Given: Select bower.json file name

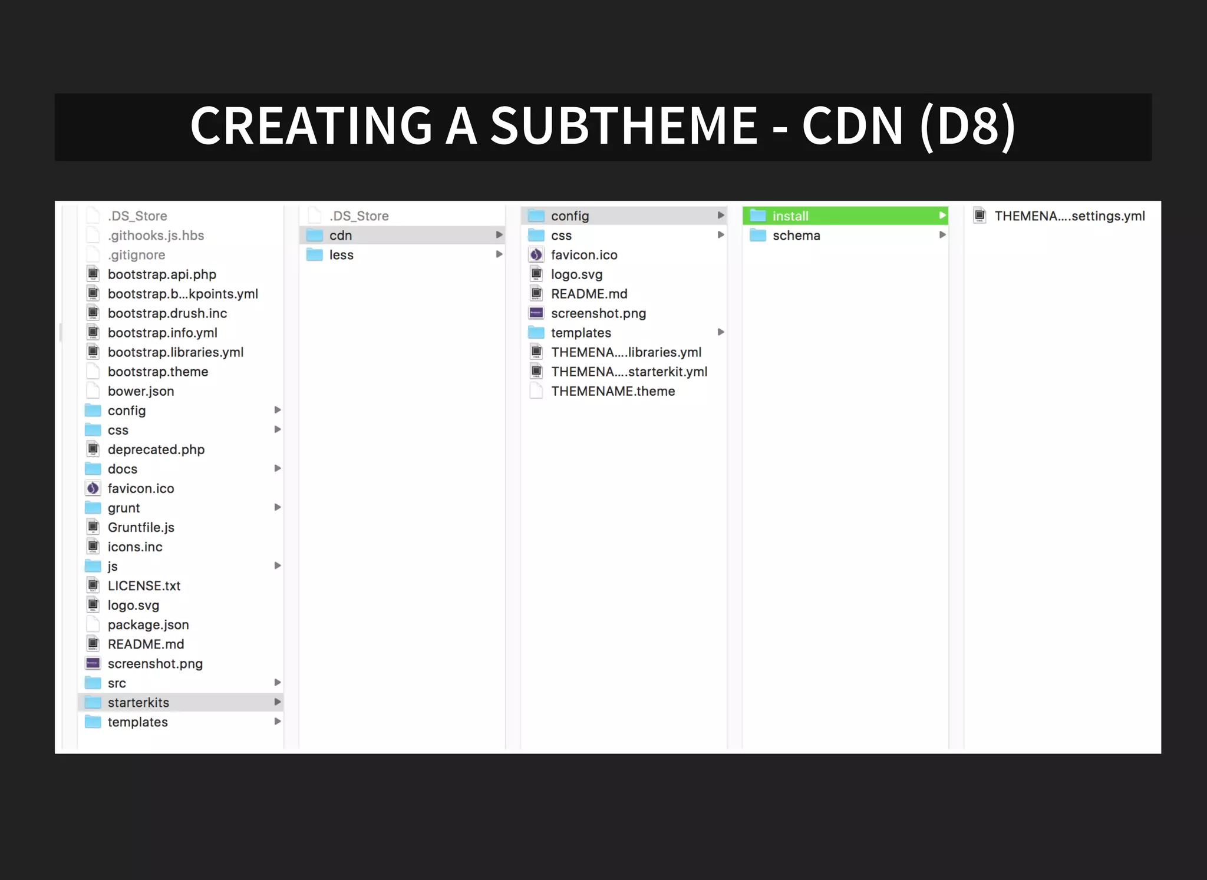Looking at the screenshot, I should click(x=141, y=391).
